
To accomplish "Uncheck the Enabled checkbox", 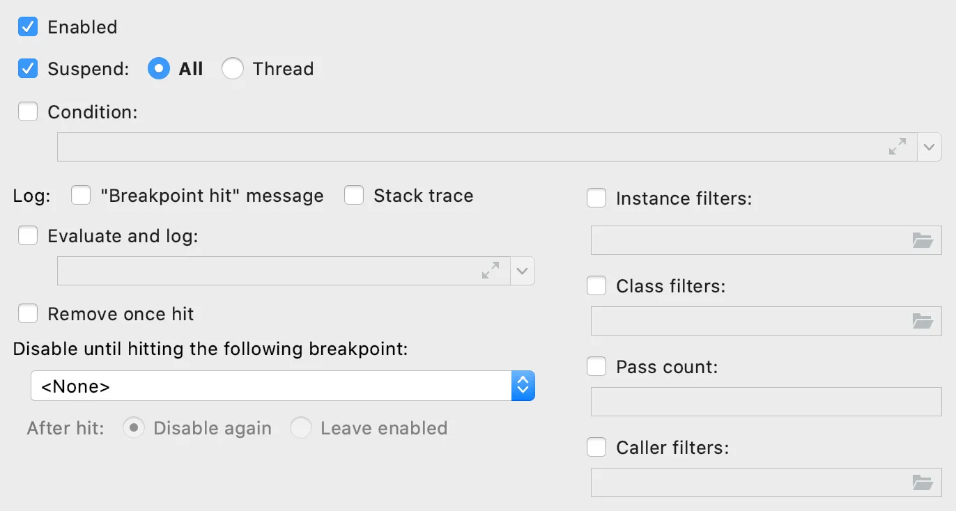I will coord(28,27).
